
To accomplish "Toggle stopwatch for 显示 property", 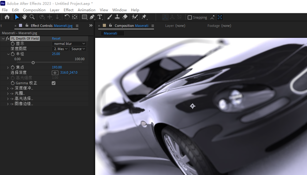I will point(13,44).
